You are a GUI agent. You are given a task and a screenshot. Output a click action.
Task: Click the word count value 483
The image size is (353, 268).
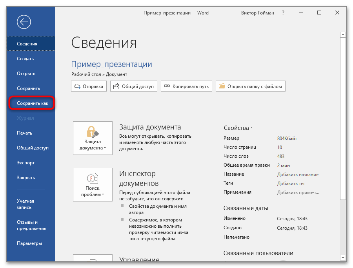[x=281, y=156]
